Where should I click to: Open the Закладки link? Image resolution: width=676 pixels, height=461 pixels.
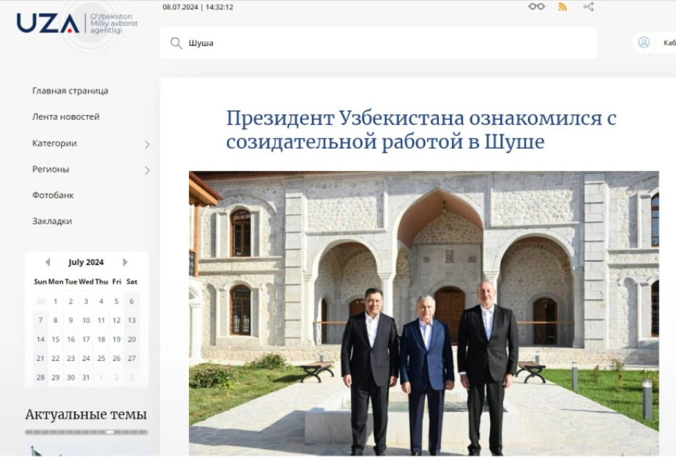coord(52,221)
